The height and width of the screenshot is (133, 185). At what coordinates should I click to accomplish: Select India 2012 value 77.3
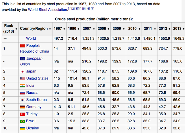point(162,86)
